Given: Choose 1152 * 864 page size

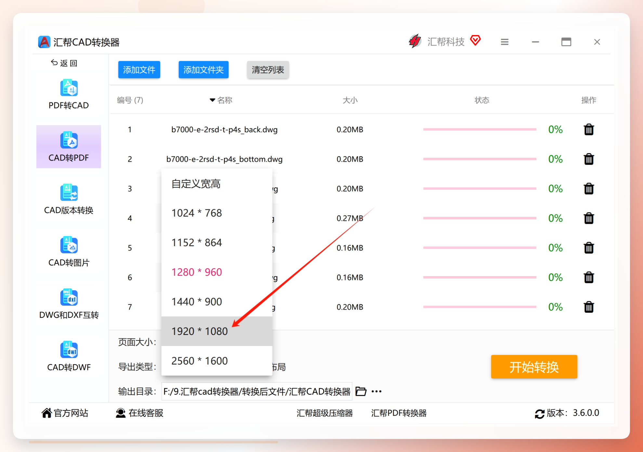Looking at the screenshot, I should [217, 243].
